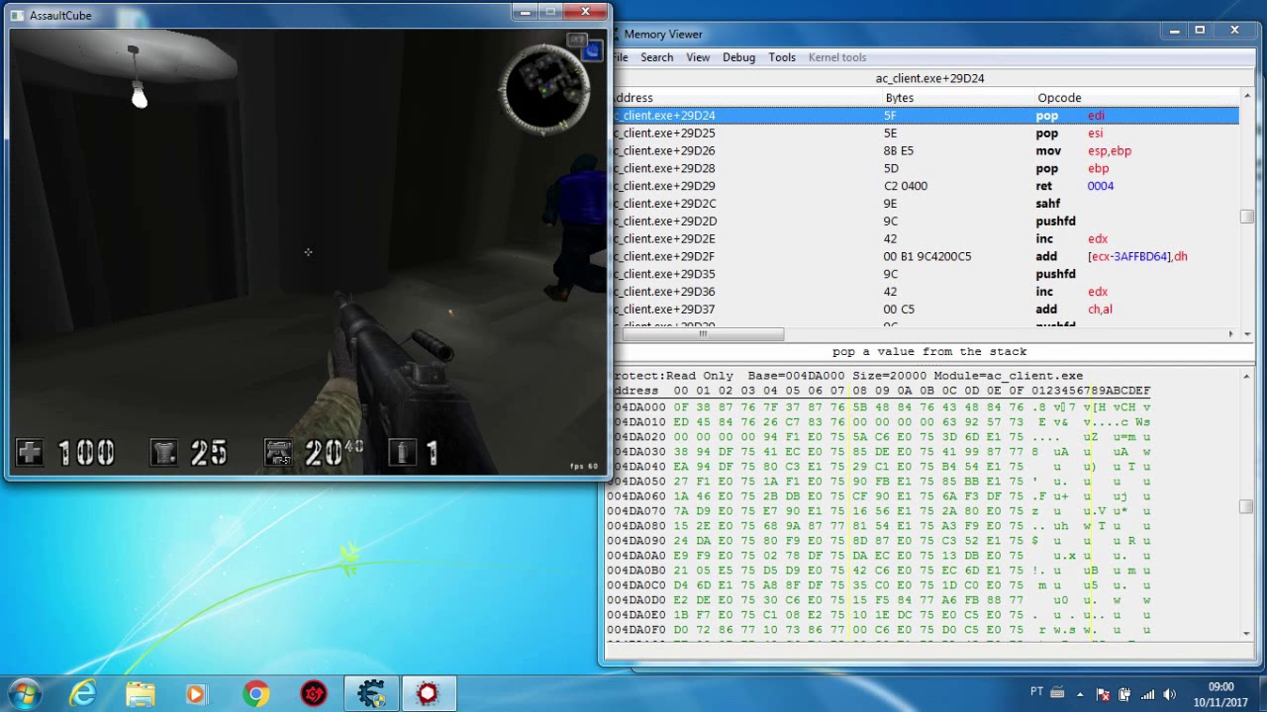Select the ac_client.exe+29D28 pop ebp row

[925, 169]
